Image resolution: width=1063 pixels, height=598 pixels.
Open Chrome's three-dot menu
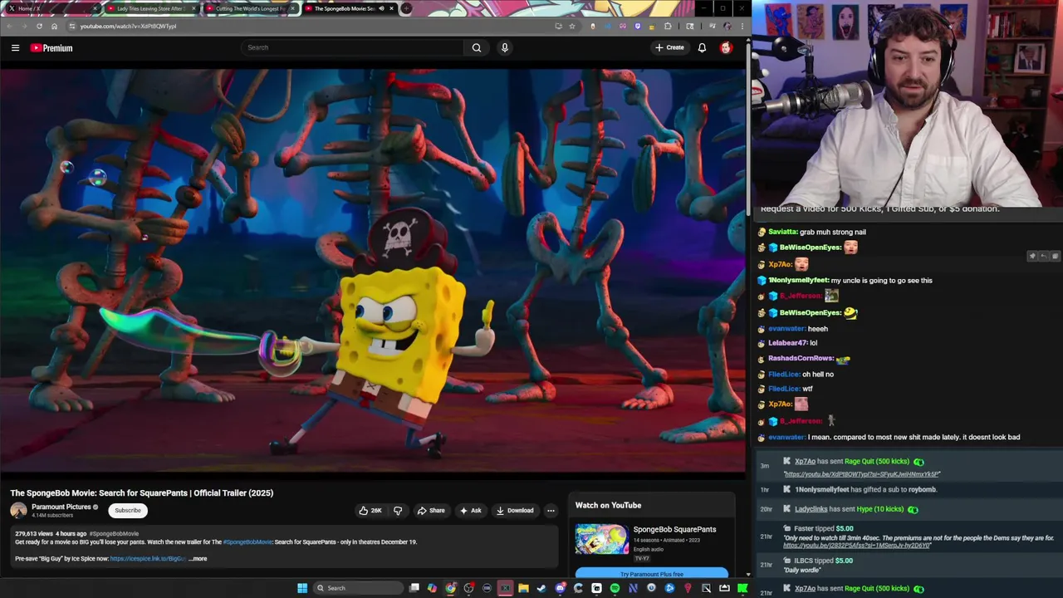[x=742, y=26]
